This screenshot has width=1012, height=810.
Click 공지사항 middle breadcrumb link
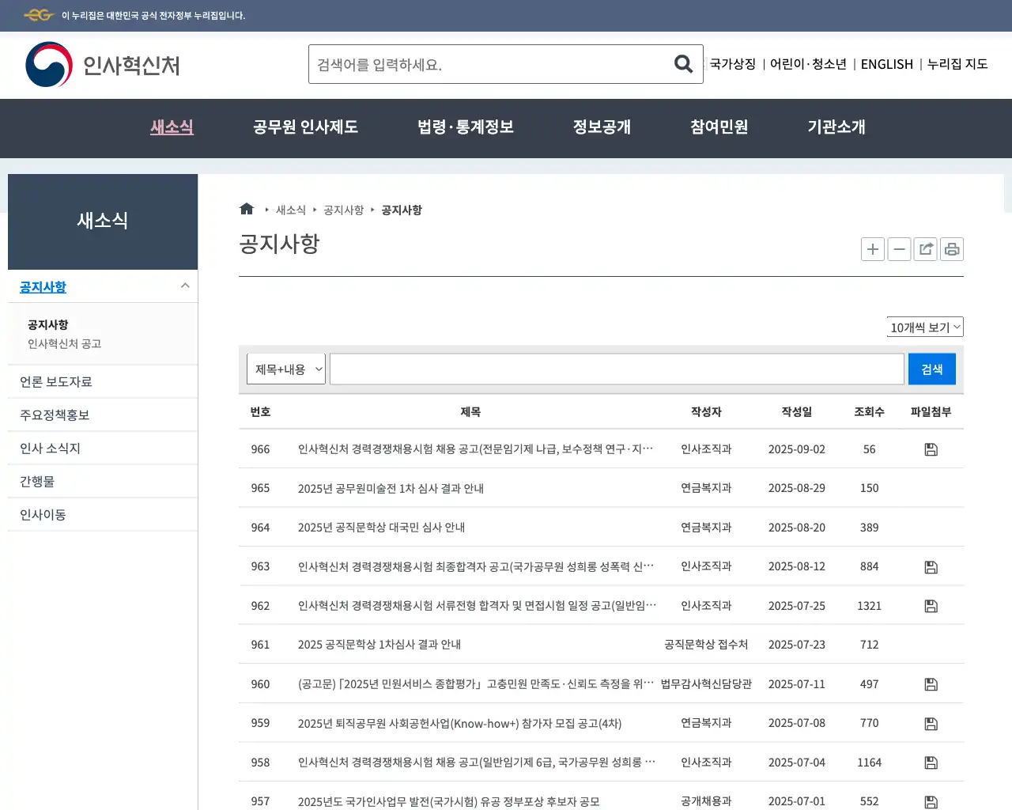[343, 210]
